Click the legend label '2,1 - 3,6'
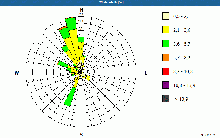Screen dimensions: 220x138 click(x=182, y=30)
